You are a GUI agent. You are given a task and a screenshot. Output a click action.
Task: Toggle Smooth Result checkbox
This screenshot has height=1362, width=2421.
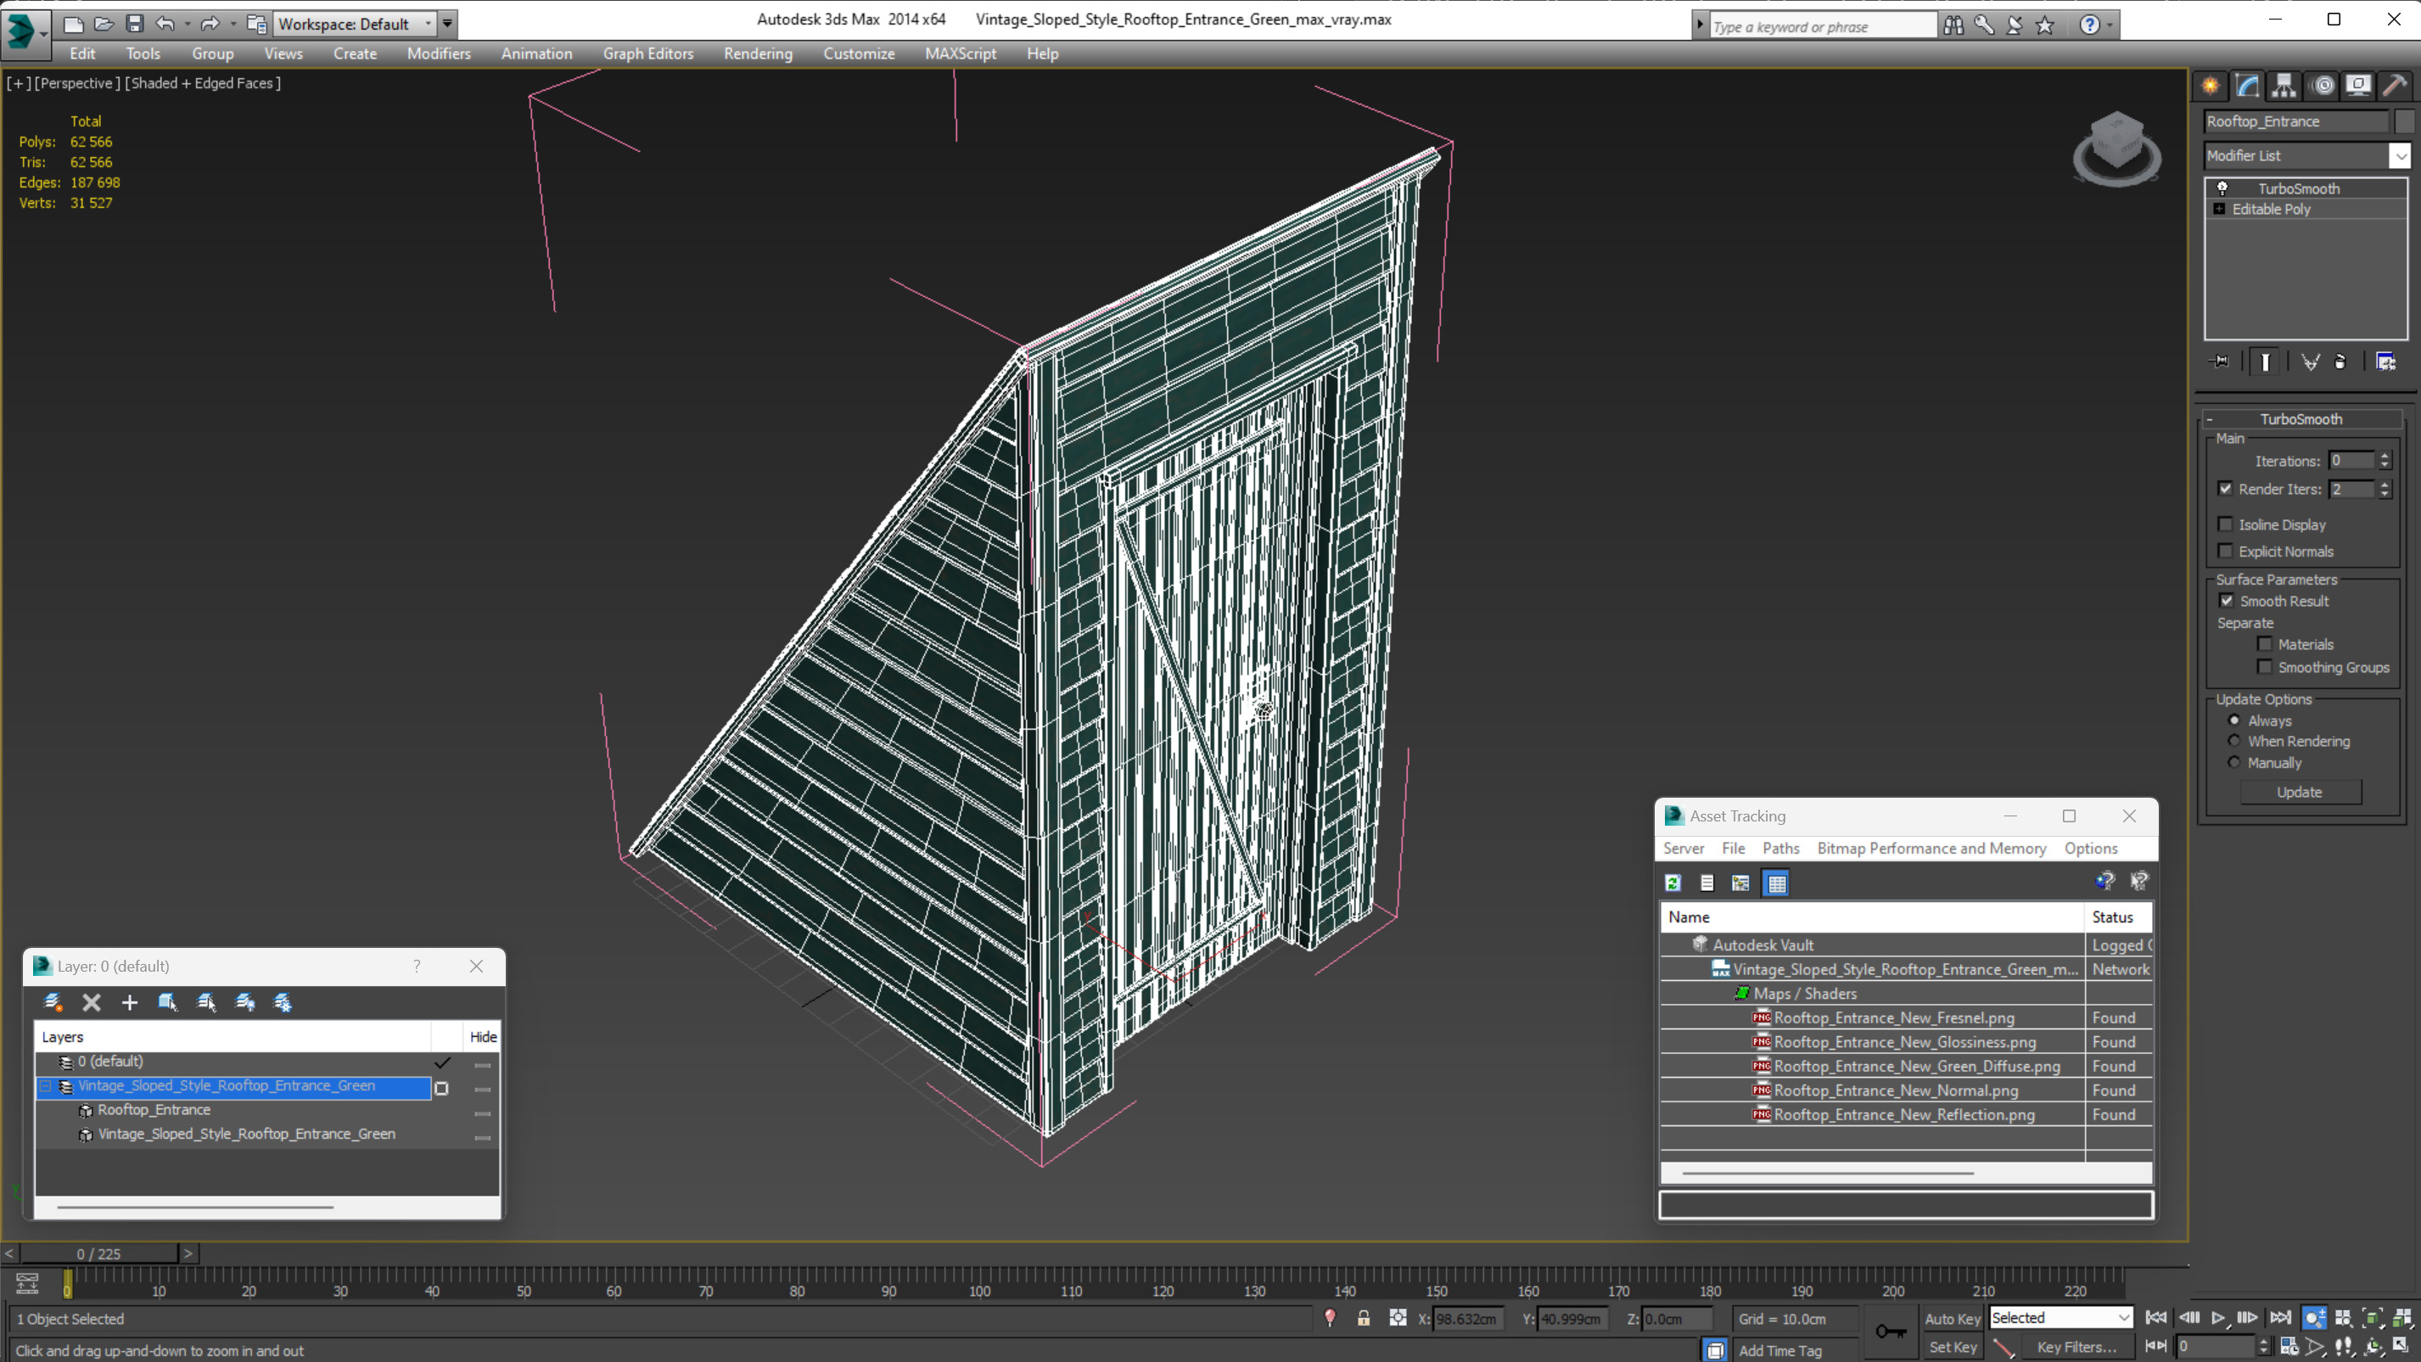[x=2227, y=601]
